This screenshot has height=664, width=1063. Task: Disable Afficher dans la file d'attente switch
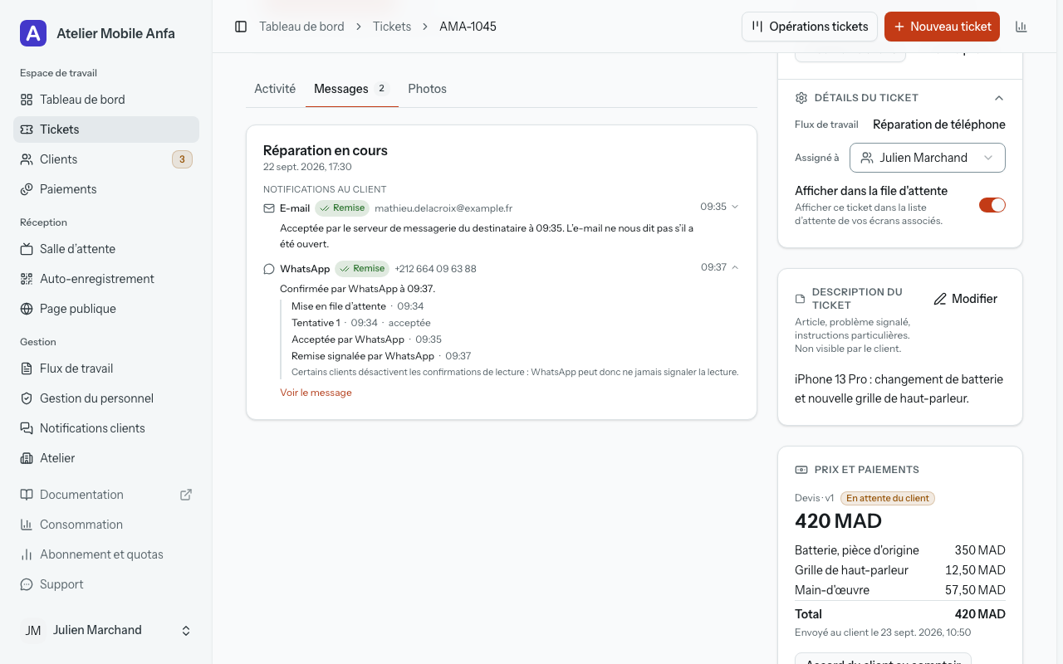(x=992, y=205)
